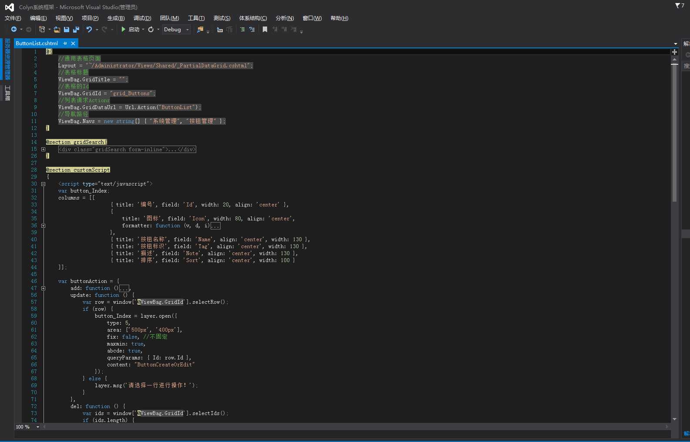
Task: Collapse the script block on line 30
Action: (43, 184)
